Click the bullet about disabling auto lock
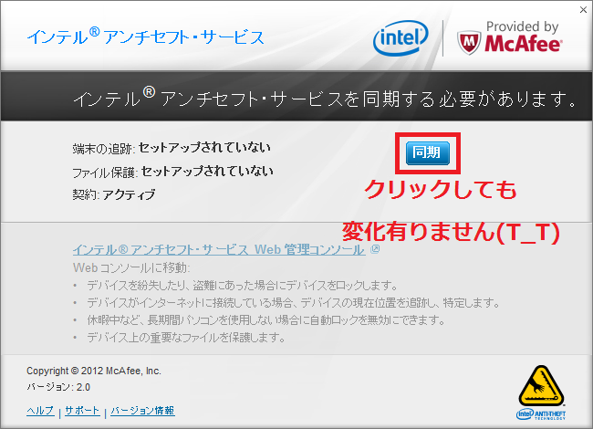The image size is (593, 429). click(266, 320)
